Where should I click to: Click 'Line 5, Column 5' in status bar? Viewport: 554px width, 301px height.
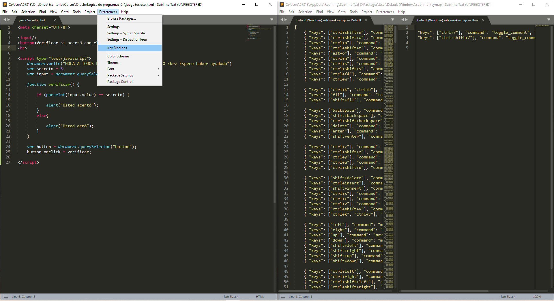(x=23, y=297)
